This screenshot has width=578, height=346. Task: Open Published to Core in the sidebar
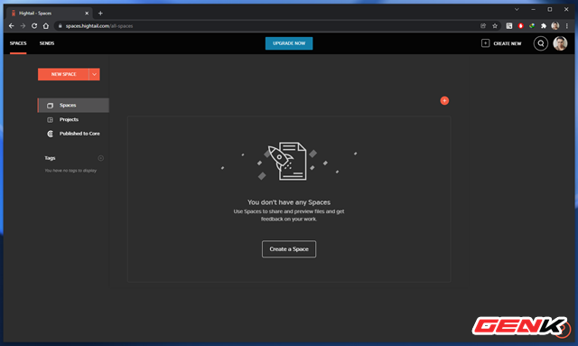coord(73,134)
